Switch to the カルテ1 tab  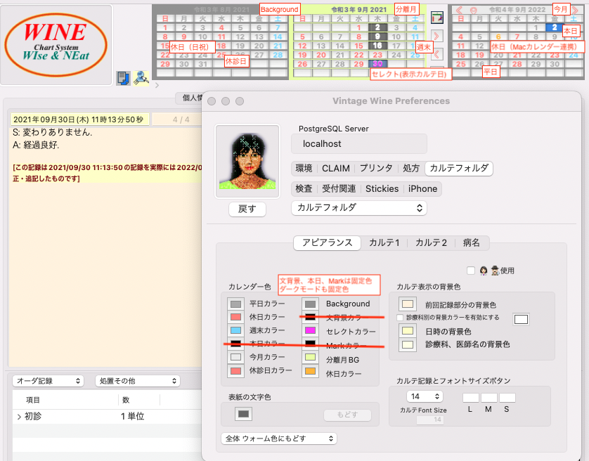pos(384,242)
